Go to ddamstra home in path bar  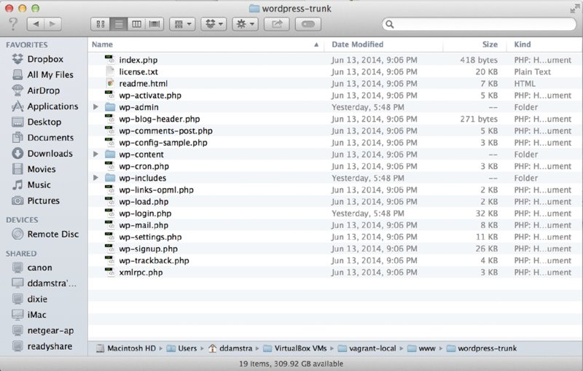tap(230, 348)
